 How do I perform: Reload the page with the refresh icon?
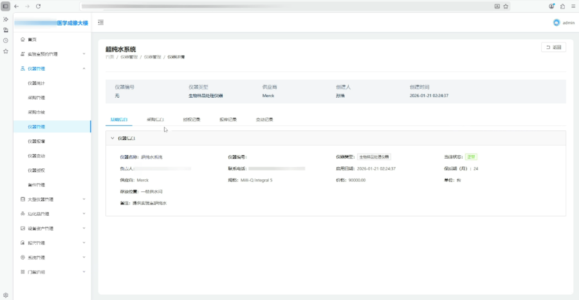(x=38, y=6)
